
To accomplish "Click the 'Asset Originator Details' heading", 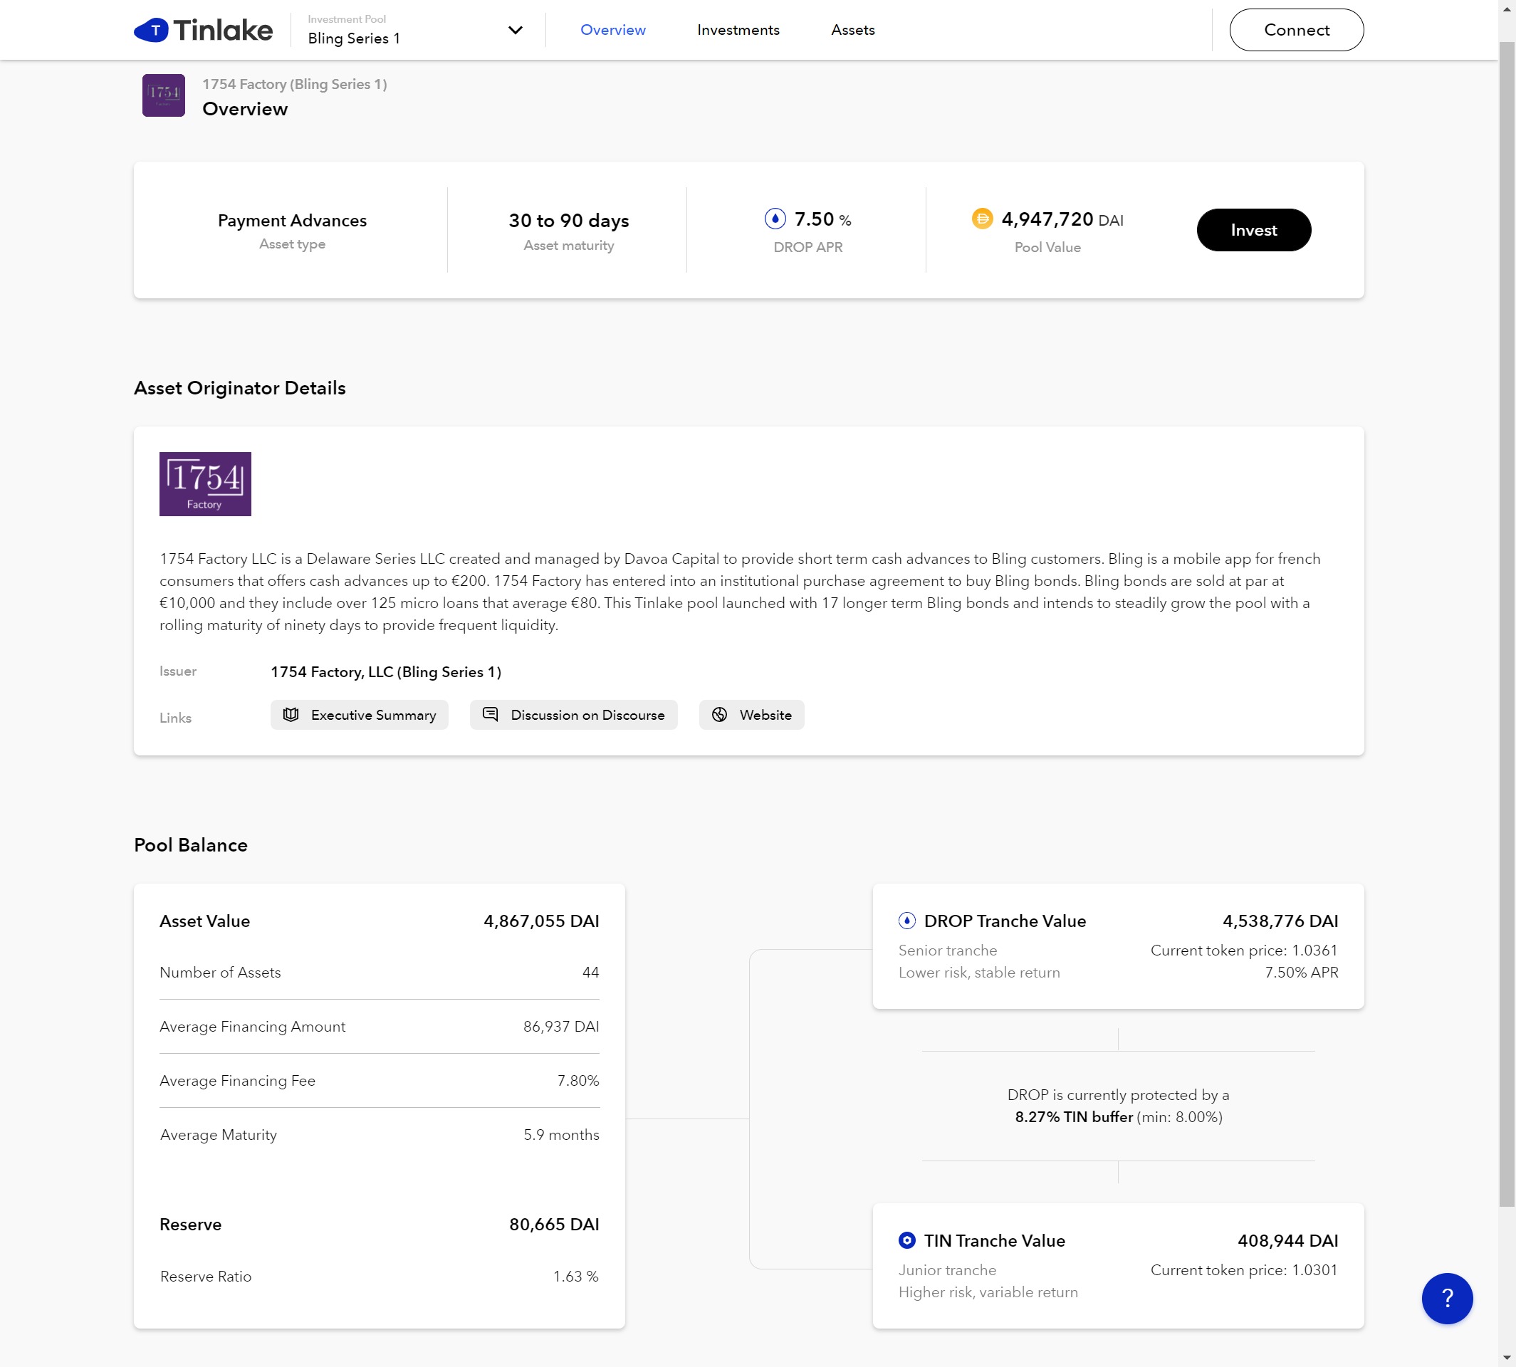I will (x=240, y=388).
